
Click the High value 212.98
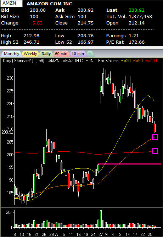[32, 36]
